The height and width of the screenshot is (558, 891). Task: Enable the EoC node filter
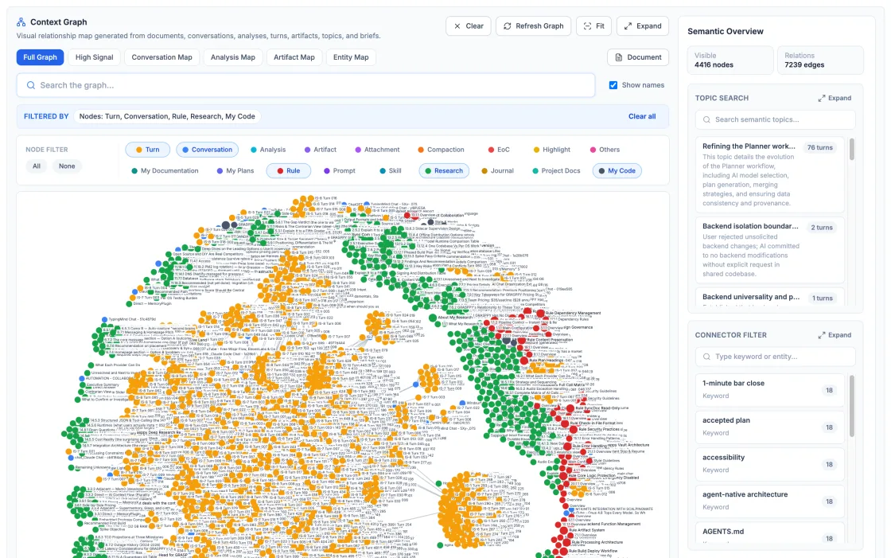pyautogui.click(x=499, y=150)
